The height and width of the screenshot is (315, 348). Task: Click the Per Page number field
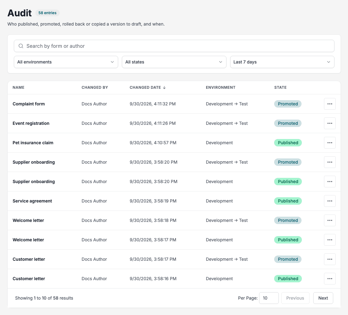[x=269, y=298]
